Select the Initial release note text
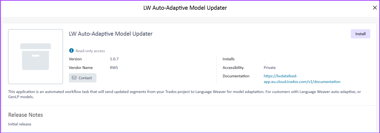The height and width of the screenshot is (133, 380). (x=20, y=124)
